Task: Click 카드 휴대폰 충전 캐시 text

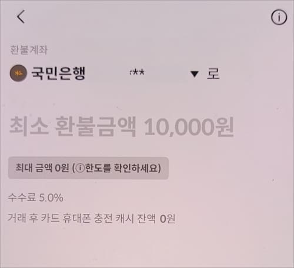Action: pos(88,218)
